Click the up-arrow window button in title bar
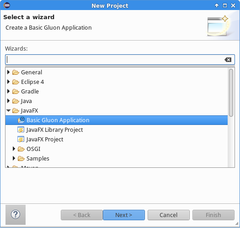Viewport: 240px width, 228px height. (x=217, y=5)
